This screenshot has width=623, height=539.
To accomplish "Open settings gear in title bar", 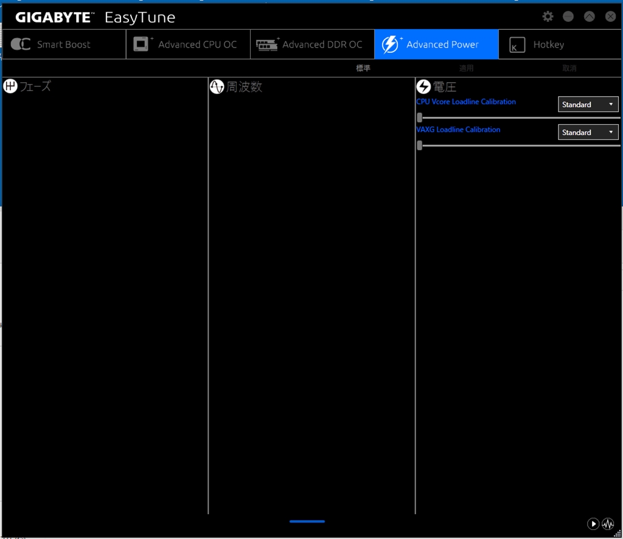I will pos(548,16).
